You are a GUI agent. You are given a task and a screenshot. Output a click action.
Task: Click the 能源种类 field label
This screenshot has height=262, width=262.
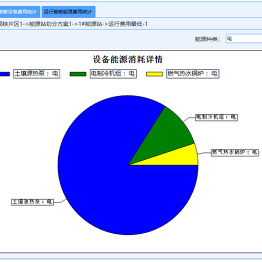[208, 39]
